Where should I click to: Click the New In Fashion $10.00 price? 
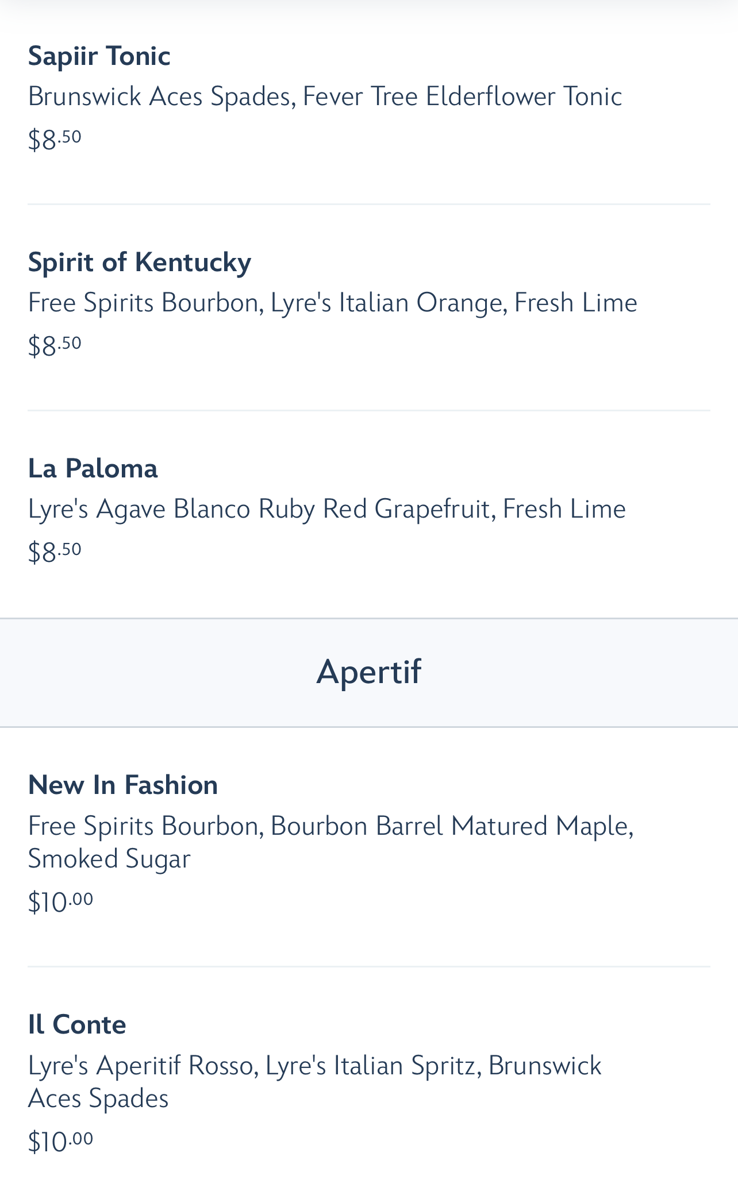click(60, 902)
